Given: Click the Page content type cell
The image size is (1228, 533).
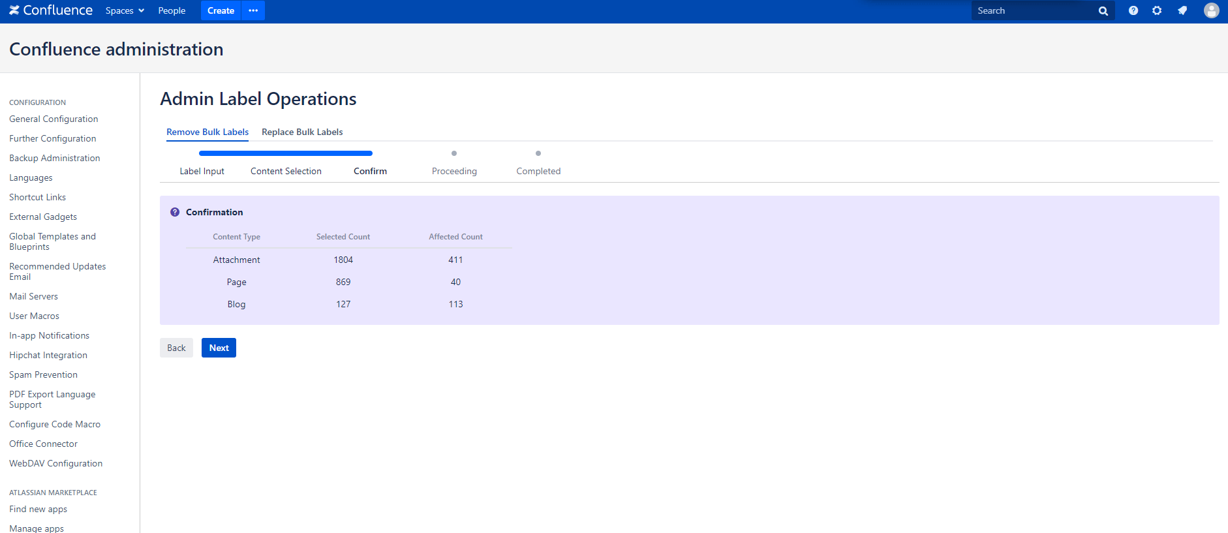Looking at the screenshot, I should [236, 282].
